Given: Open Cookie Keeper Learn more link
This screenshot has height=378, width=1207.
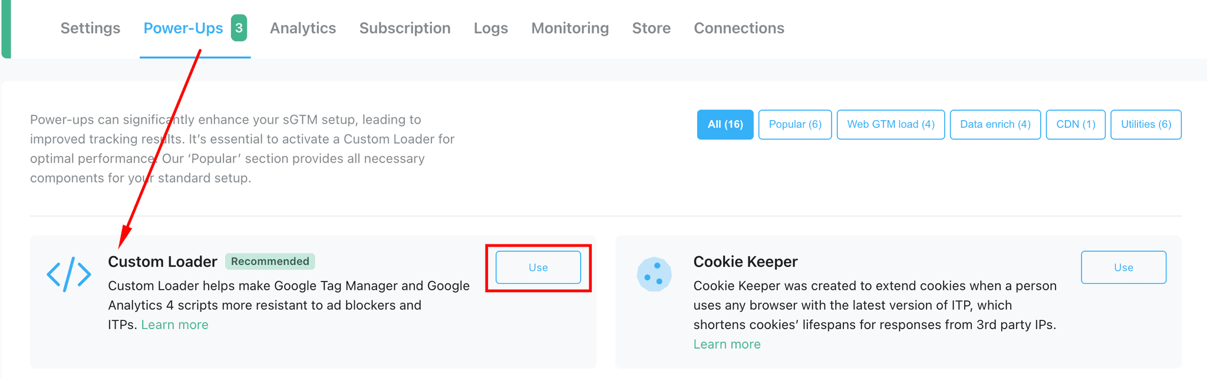Looking at the screenshot, I should click(727, 344).
